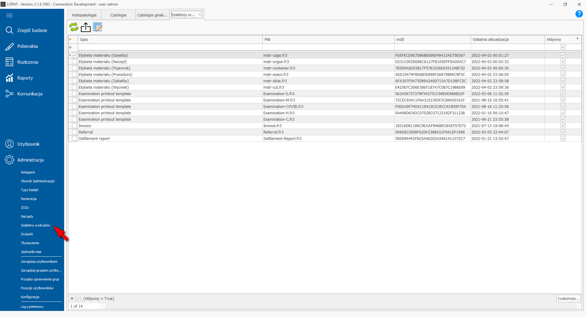The image size is (586, 317).
Task: Select the Rozliczenia calculator icon
Action: click(x=9, y=62)
